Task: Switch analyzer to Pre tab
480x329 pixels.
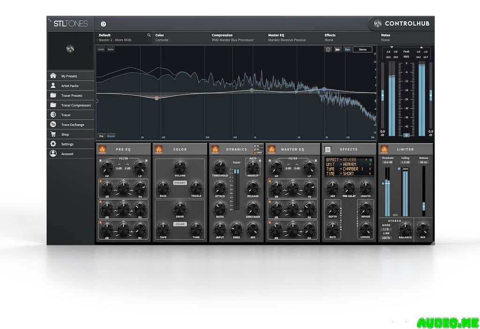Action: pyautogui.click(x=101, y=136)
